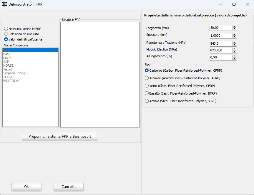Screen dimensions: 254x195
Task: Select Viapol in company list
Action: [30, 69]
